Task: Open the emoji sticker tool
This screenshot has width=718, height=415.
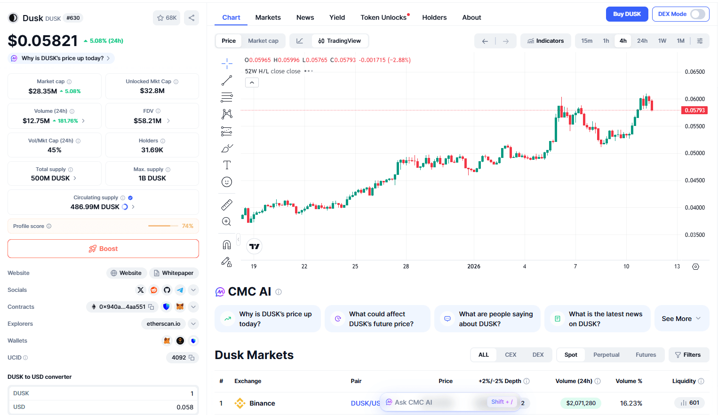Action: coord(227,182)
